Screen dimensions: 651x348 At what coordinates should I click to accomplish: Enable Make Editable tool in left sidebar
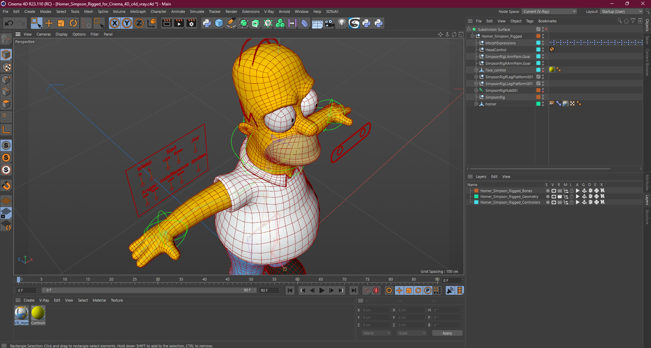pyautogui.click(x=6, y=40)
